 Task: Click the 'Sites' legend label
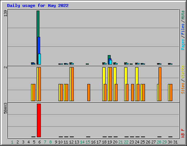(183, 88)
